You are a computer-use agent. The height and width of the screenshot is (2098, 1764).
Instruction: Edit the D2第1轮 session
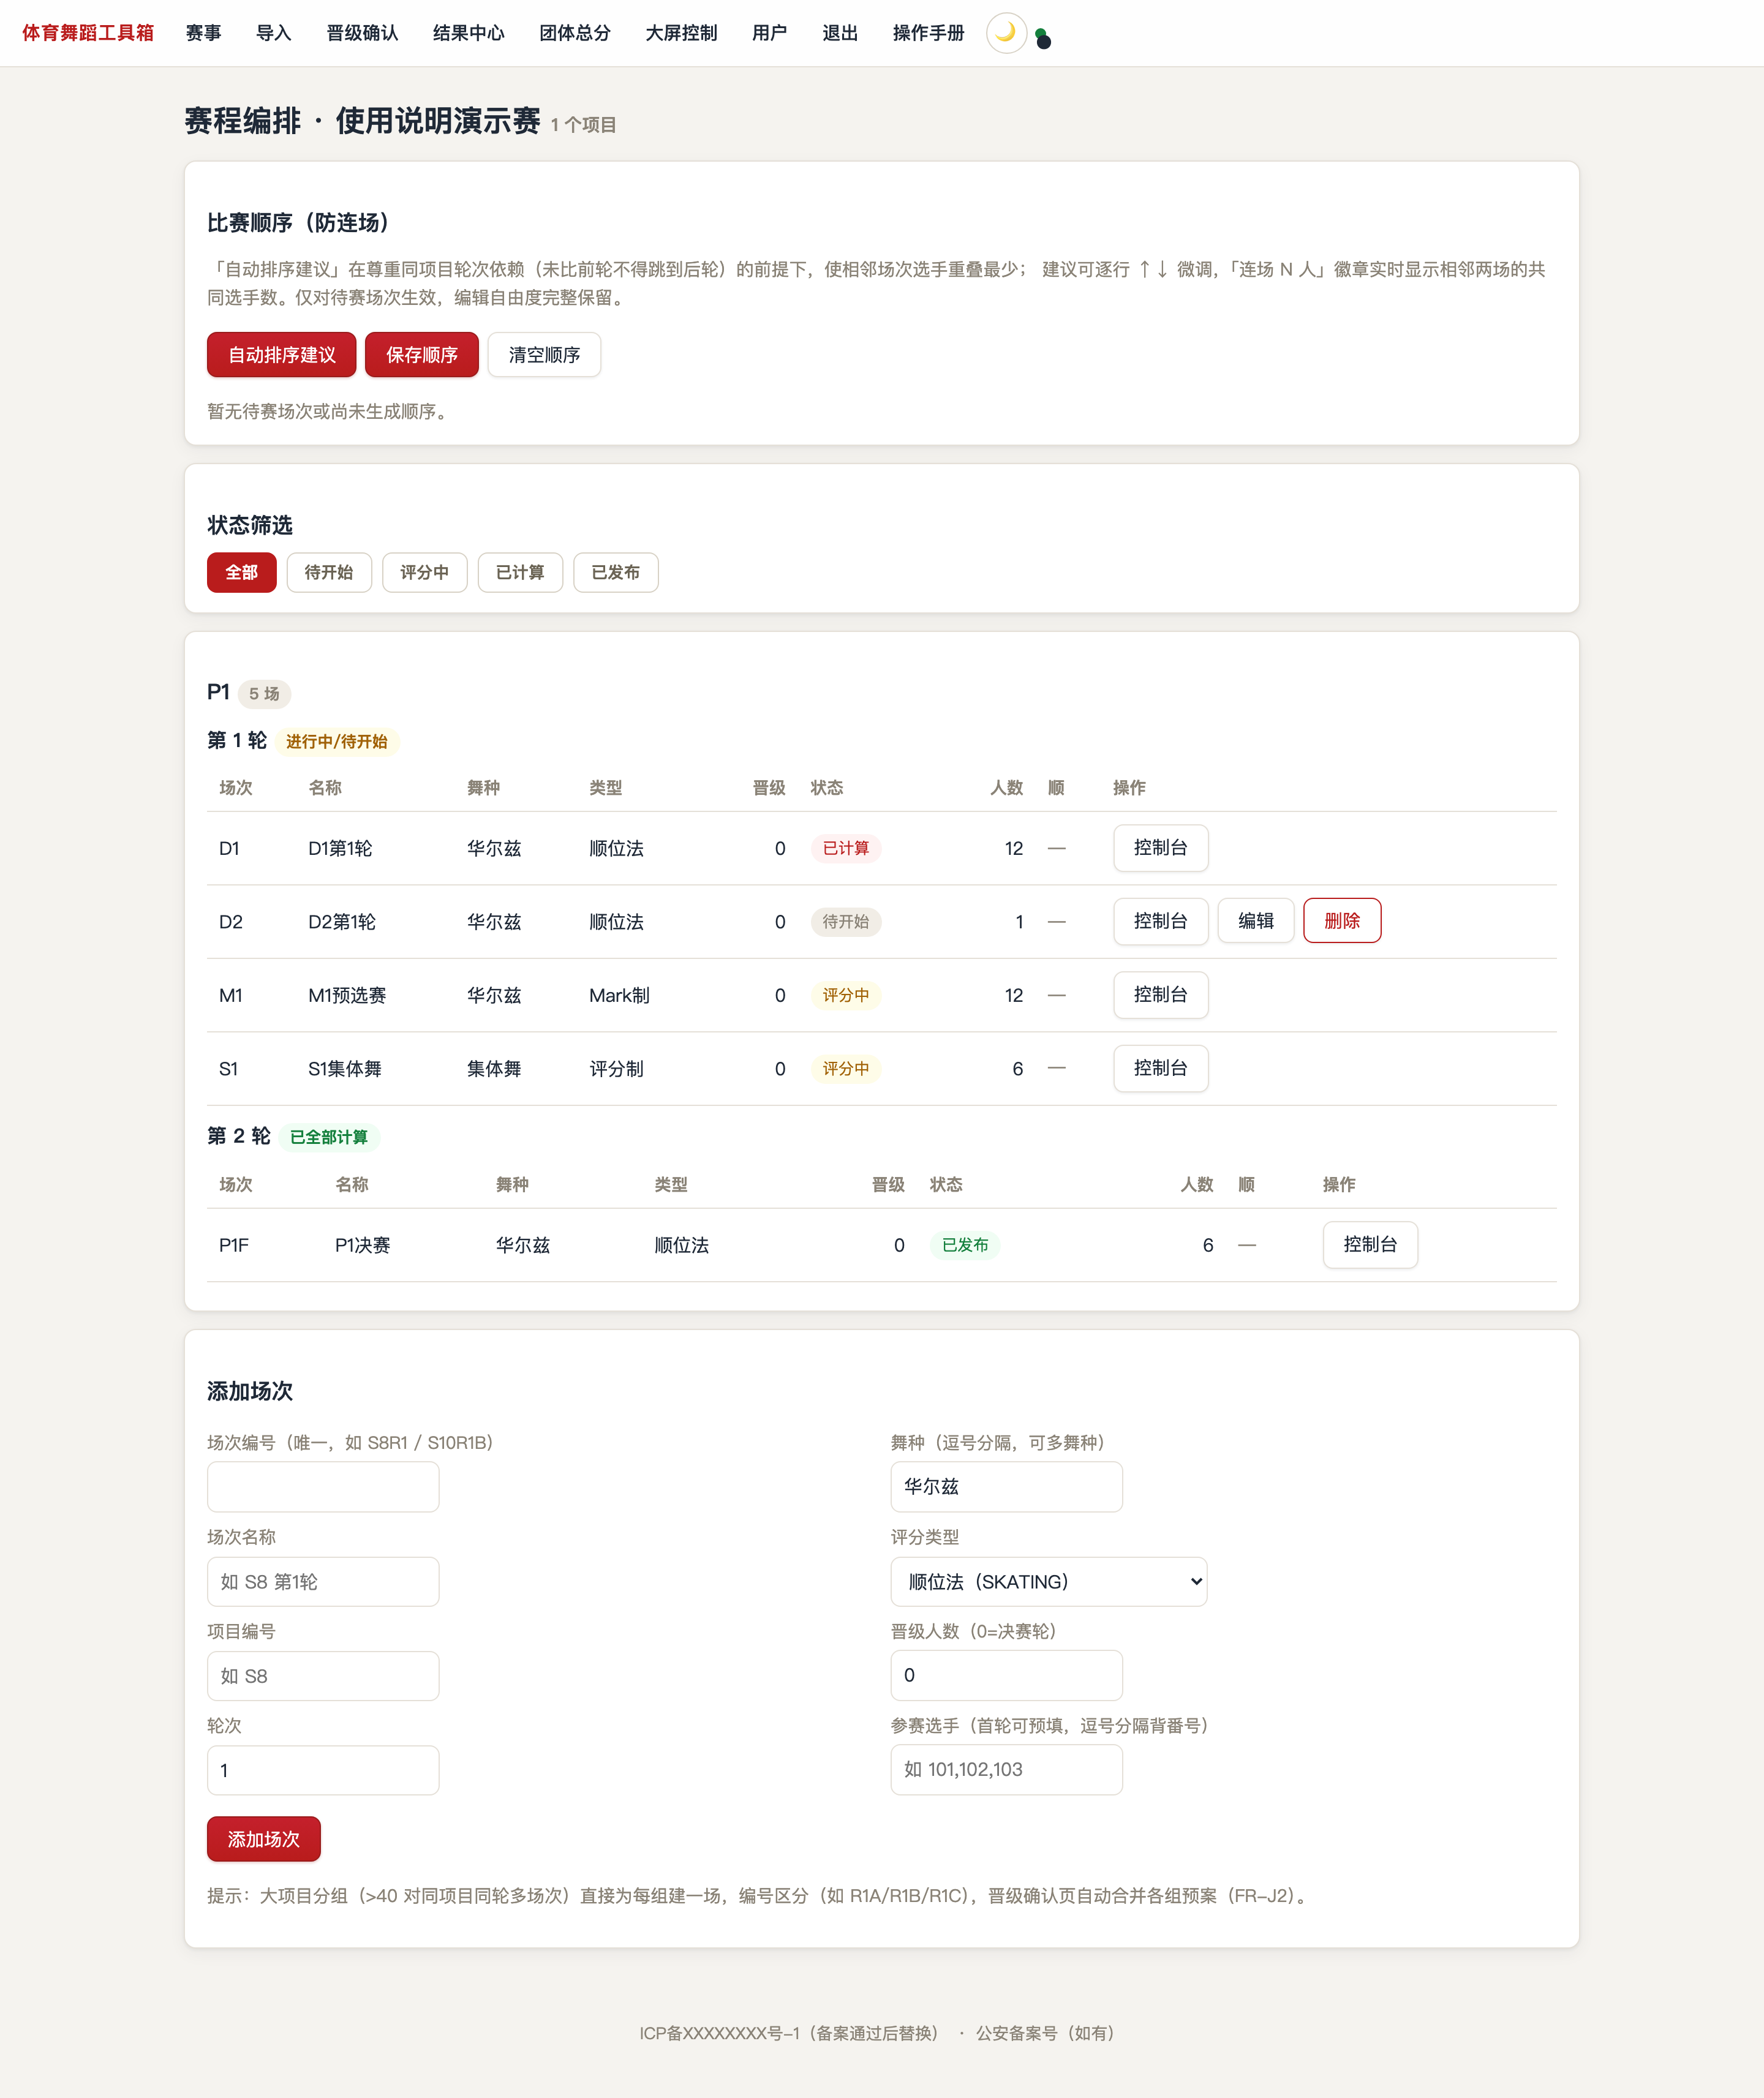tap(1255, 920)
